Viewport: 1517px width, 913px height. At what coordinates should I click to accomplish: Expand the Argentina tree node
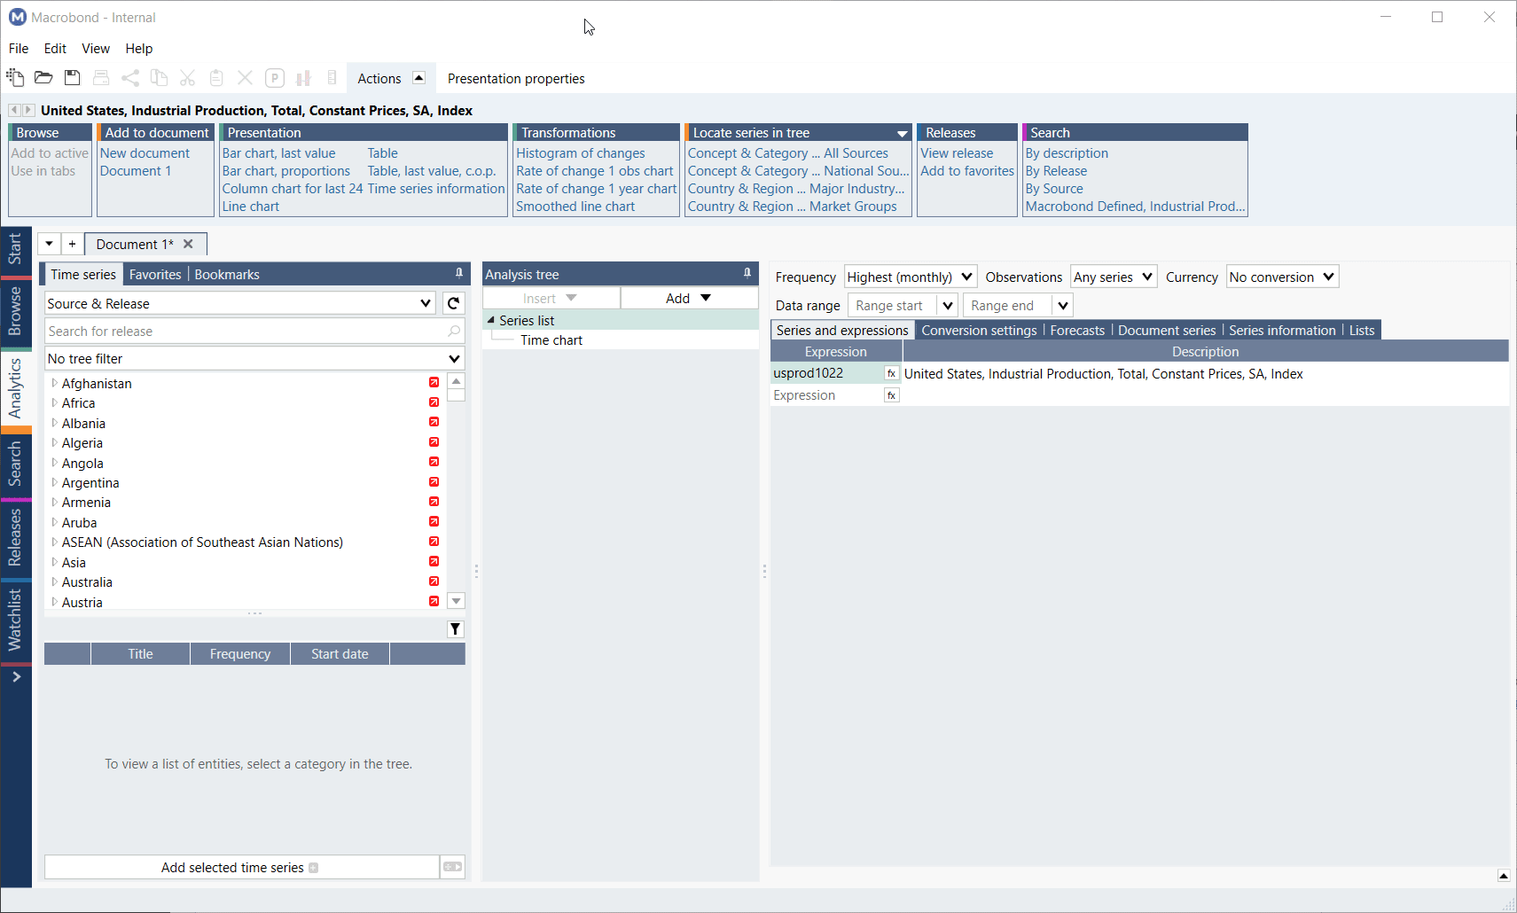point(54,482)
